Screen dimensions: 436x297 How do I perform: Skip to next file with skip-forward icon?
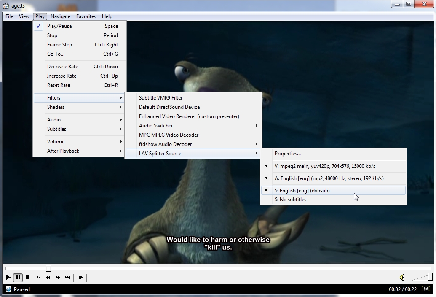67,277
